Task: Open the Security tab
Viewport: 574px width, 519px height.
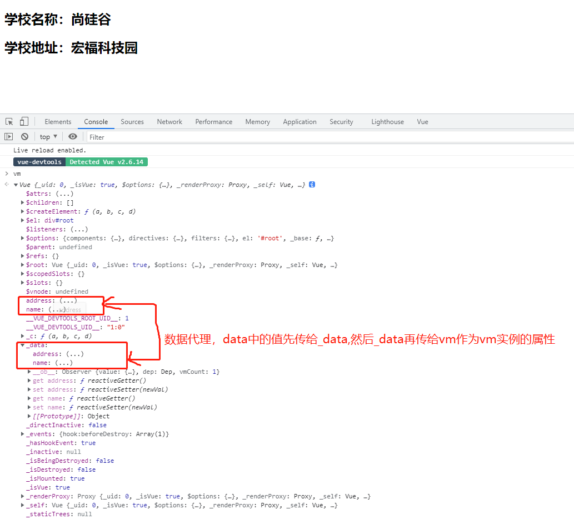Action: coord(341,122)
